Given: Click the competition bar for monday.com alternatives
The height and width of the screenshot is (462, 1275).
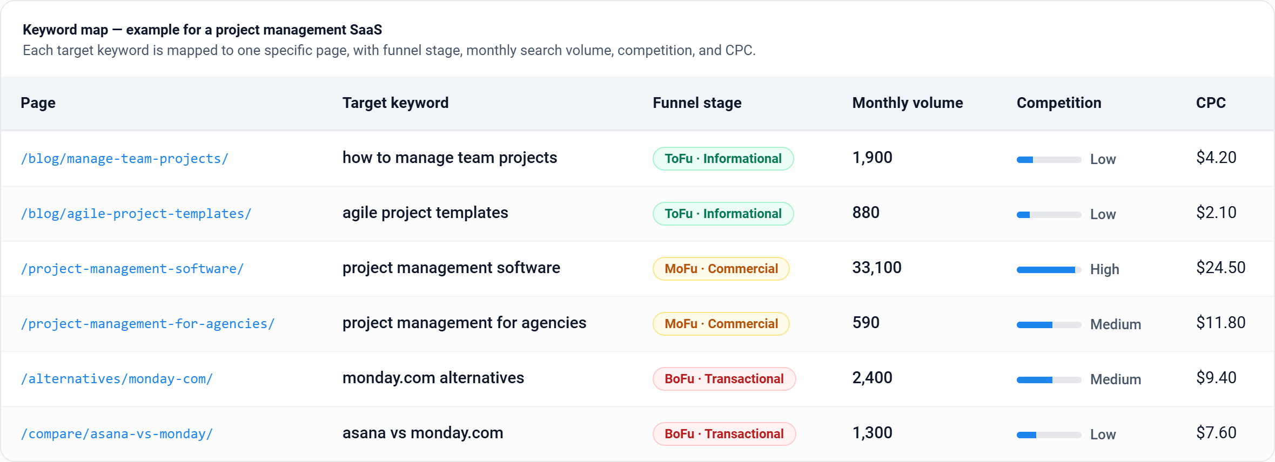Looking at the screenshot, I should [1049, 380].
